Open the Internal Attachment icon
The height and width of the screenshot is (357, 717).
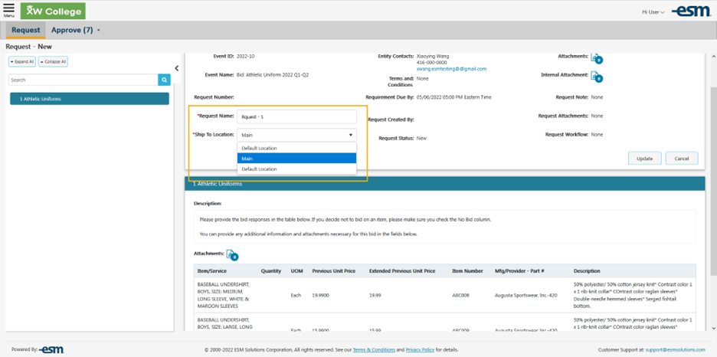(597, 77)
